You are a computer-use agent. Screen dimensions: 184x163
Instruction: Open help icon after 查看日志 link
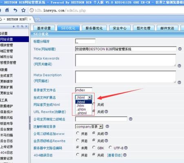click(x=125, y=155)
